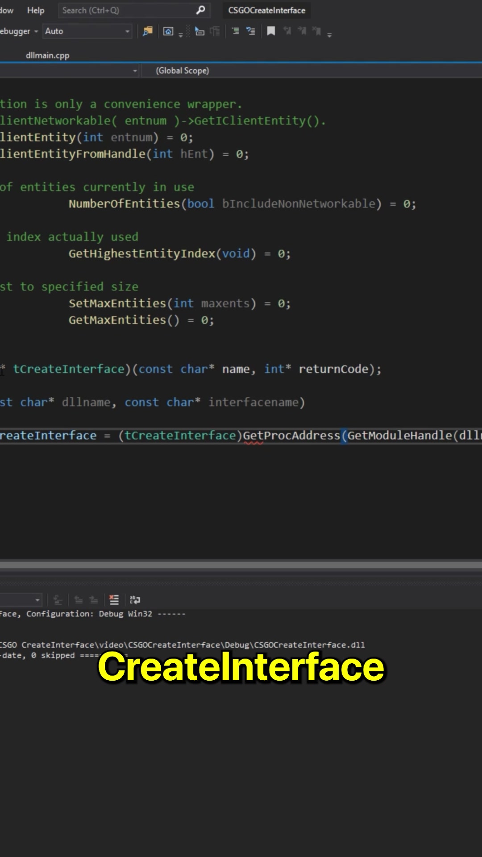This screenshot has width=482, height=857.
Task: Click the GetHighestEntityIndex function name
Action: (x=142, y=254)
